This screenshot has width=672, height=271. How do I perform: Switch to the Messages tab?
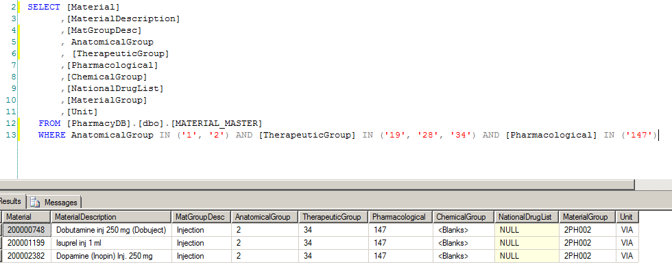(x=54, y=202)
